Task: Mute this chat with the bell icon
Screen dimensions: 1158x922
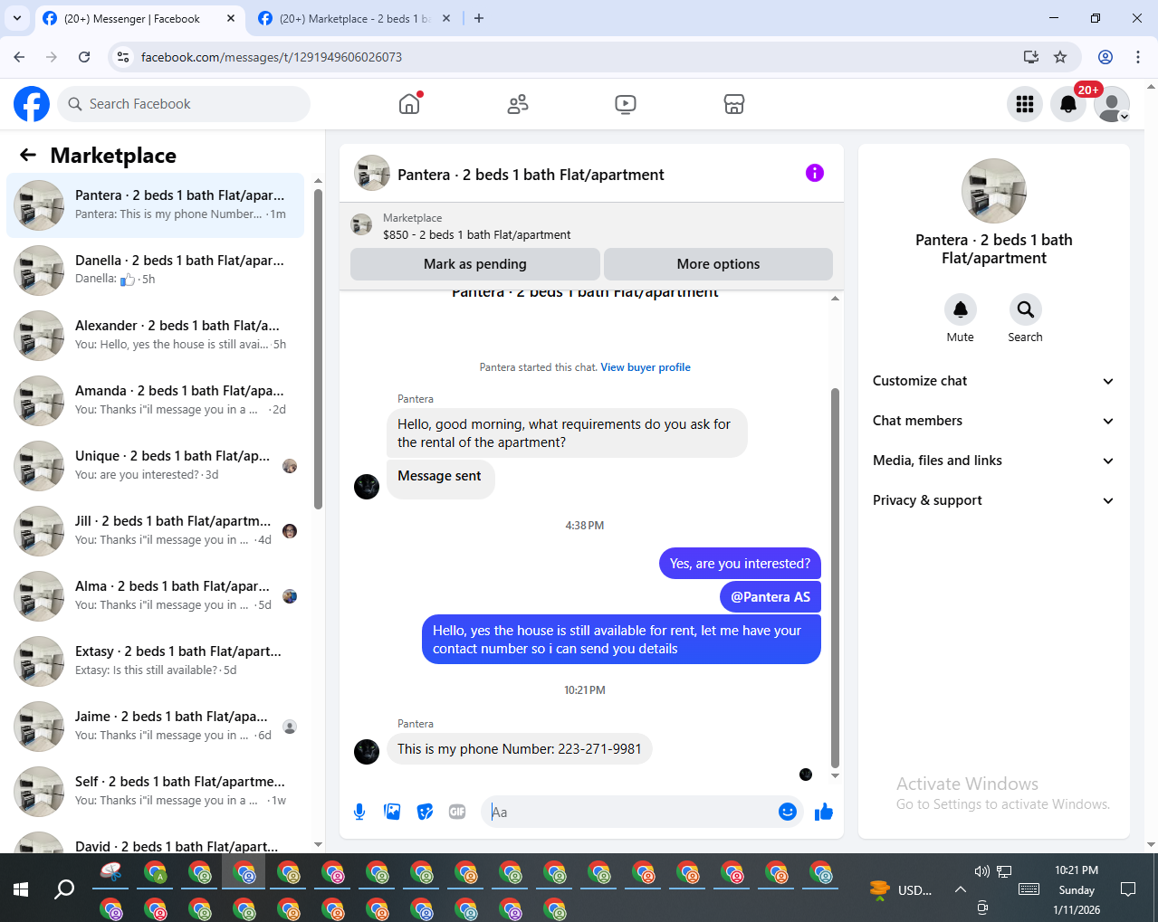Action: (961, 309)
